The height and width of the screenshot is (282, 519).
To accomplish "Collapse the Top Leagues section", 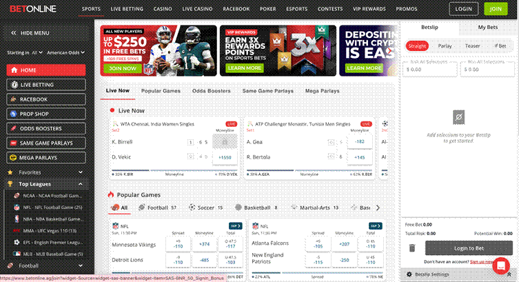I will [x=80, y=184].
